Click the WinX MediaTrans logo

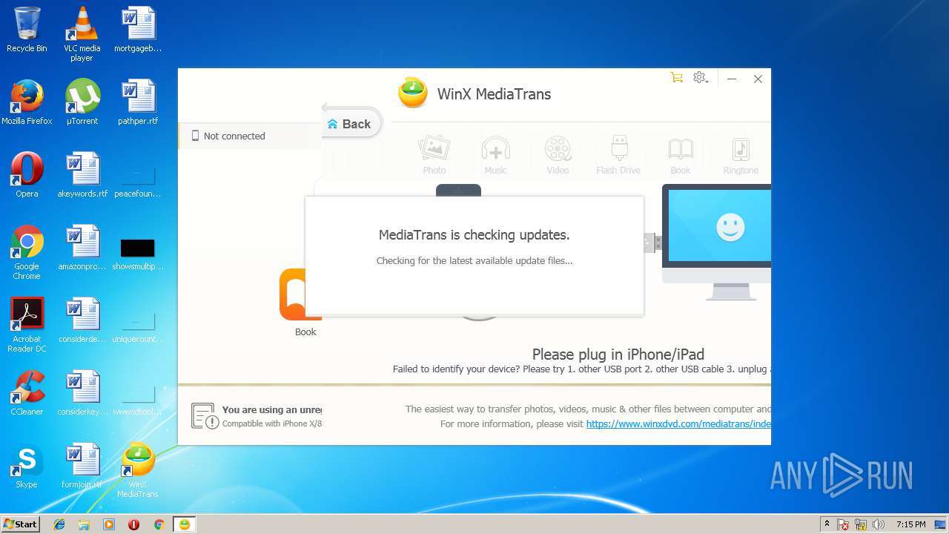(413, 93)
